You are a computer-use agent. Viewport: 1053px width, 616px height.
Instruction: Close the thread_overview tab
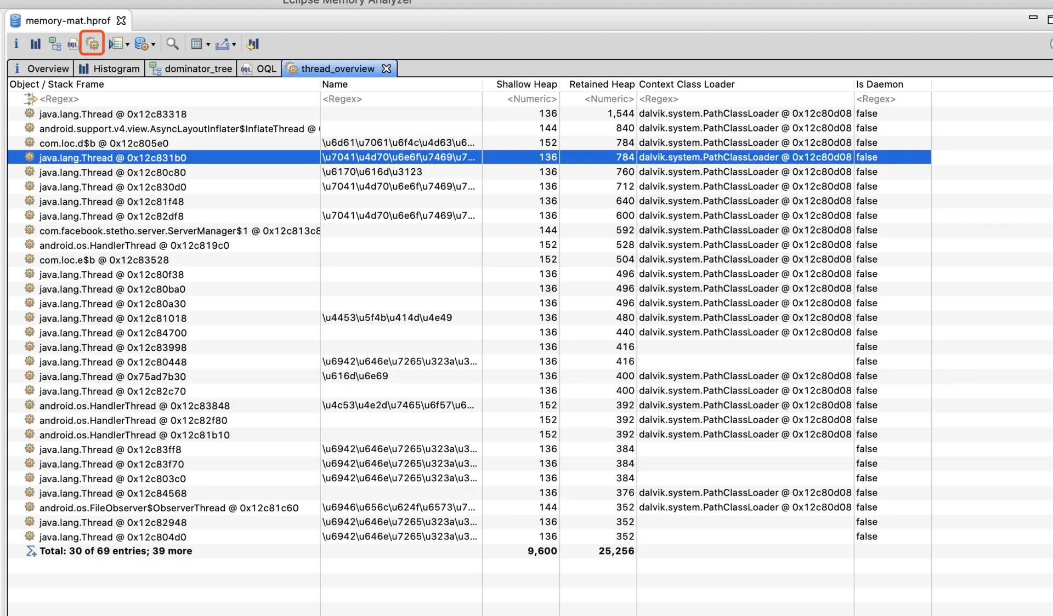coord(387,69)
